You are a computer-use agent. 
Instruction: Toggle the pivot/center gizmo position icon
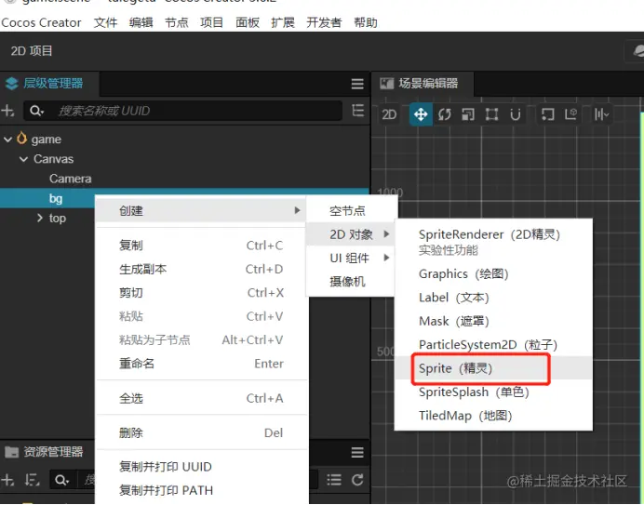(x=547, y=114)
